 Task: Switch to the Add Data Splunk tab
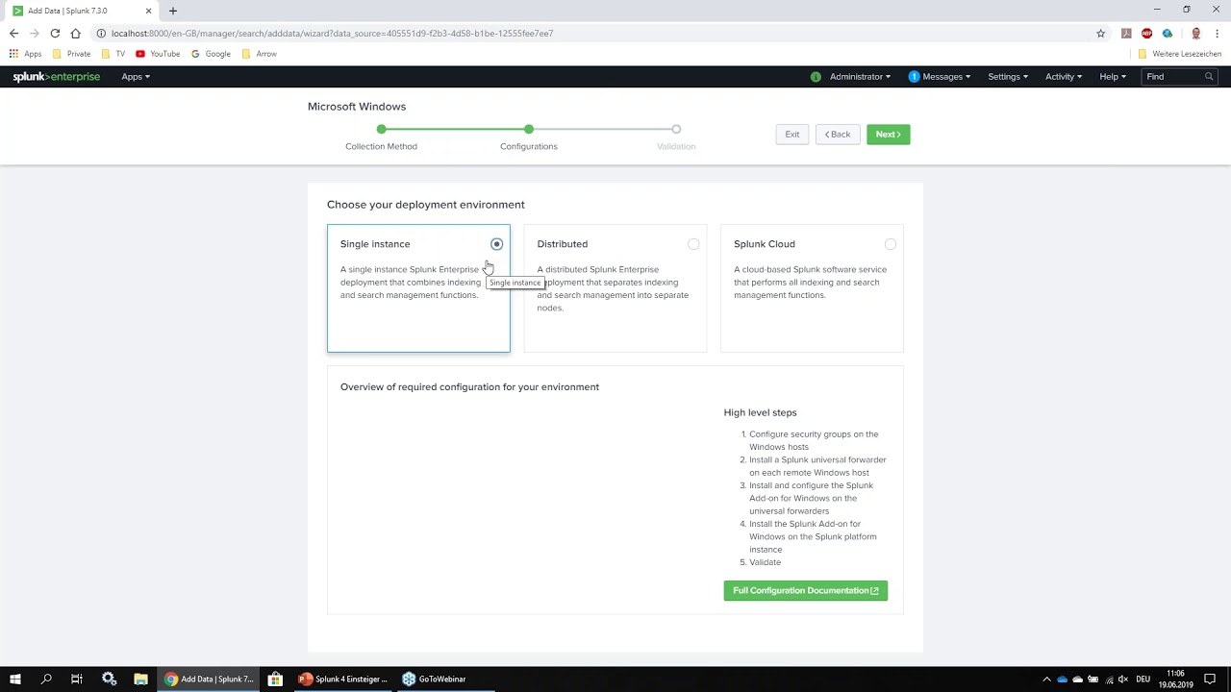pos(80,11)
